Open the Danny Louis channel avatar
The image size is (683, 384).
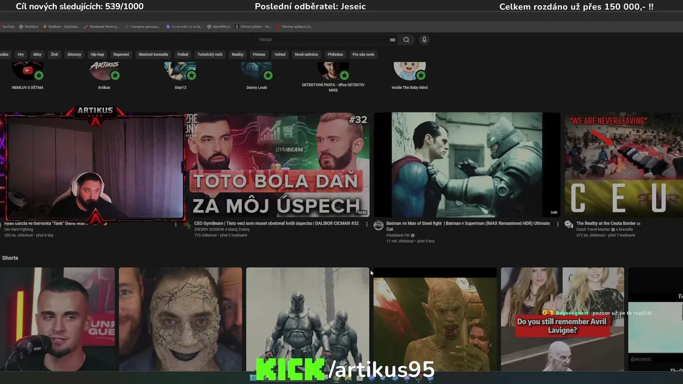257,71
